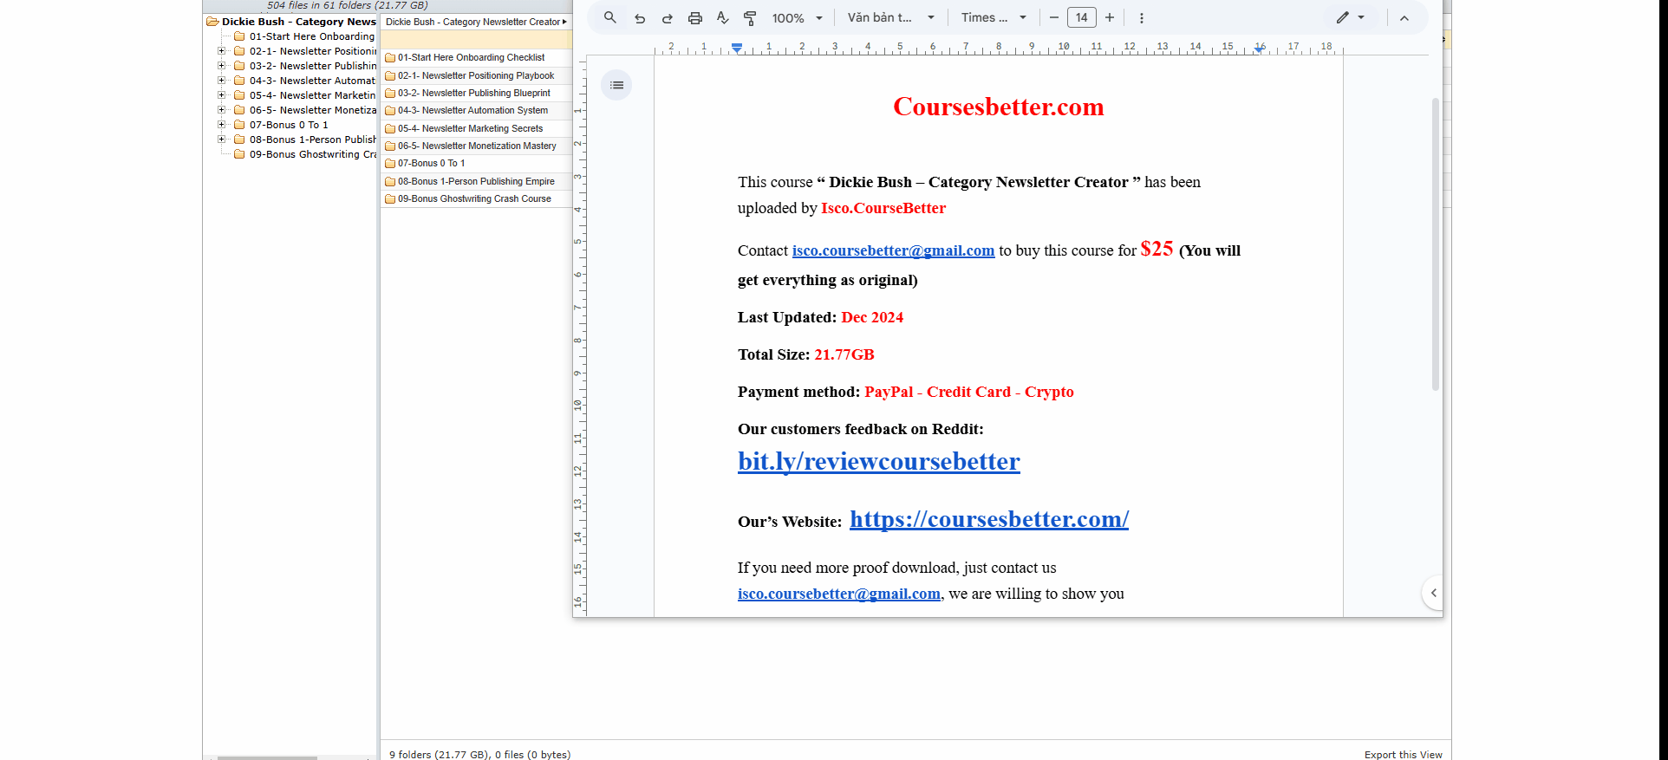The width and height of the screenshot is (1668, 760).
Task: Collapse the toolbar with the up chevron
Action: (1404, 18)
